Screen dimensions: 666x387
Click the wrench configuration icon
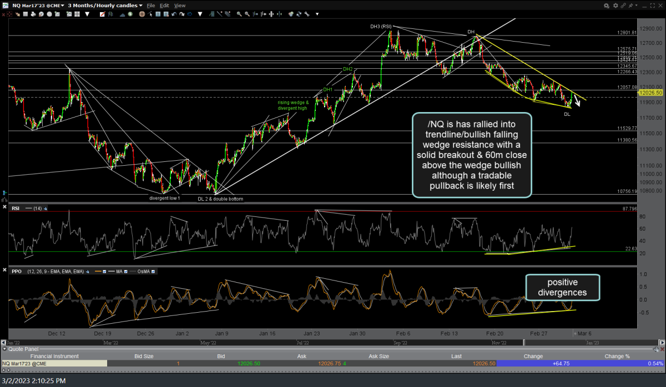pyautogui.click(x=307, y=13)
